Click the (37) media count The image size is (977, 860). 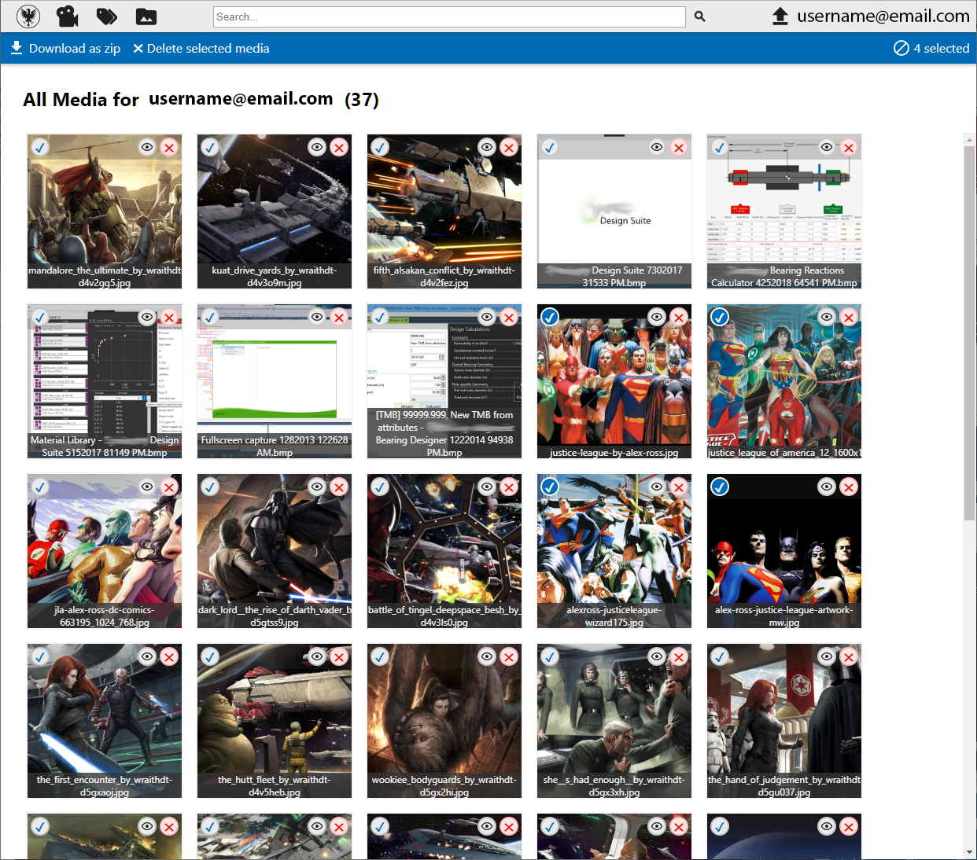click(x=362, y=100)
